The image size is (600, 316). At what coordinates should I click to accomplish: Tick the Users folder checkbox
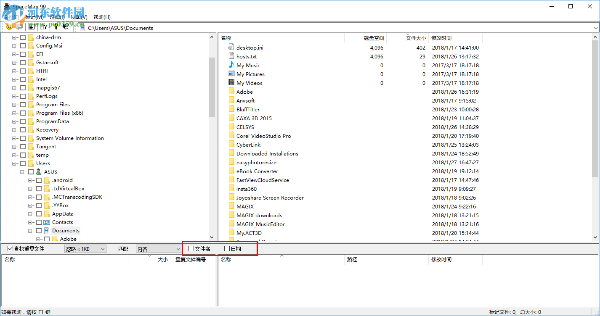(x=23, y=163)
